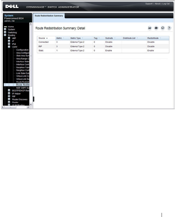Open OSPF Configuration tree item
The width and height of the screenshot is (178, 217).
pyautogui.click(x=22, y=50)
